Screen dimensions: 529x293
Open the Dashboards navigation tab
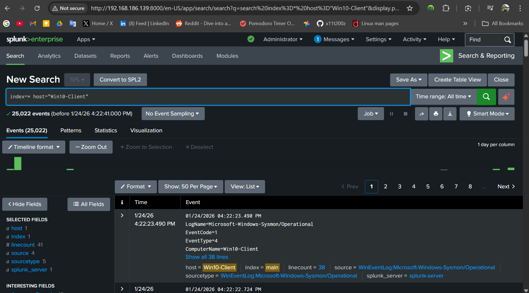click(187, 56)
